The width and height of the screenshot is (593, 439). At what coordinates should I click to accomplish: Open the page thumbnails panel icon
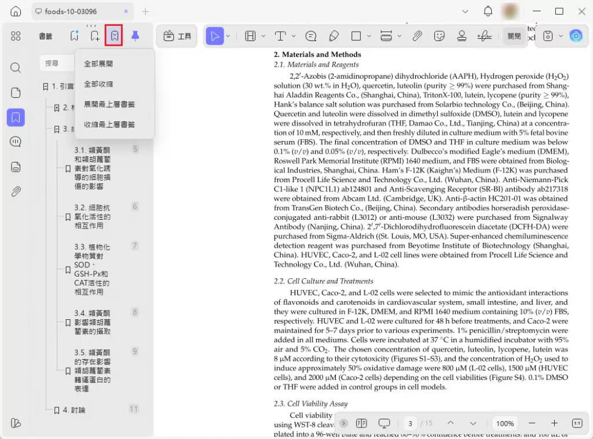point(16,92)
